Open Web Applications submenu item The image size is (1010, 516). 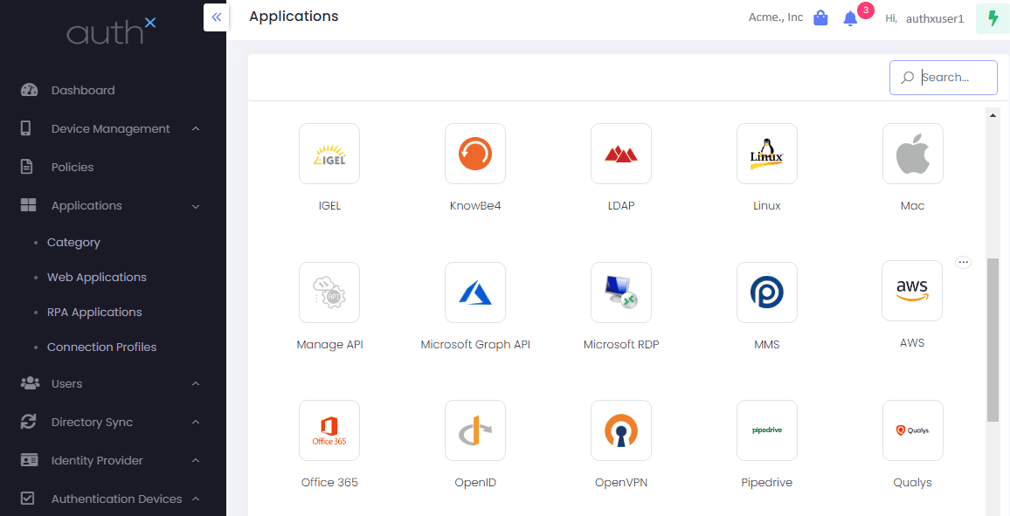97,278
